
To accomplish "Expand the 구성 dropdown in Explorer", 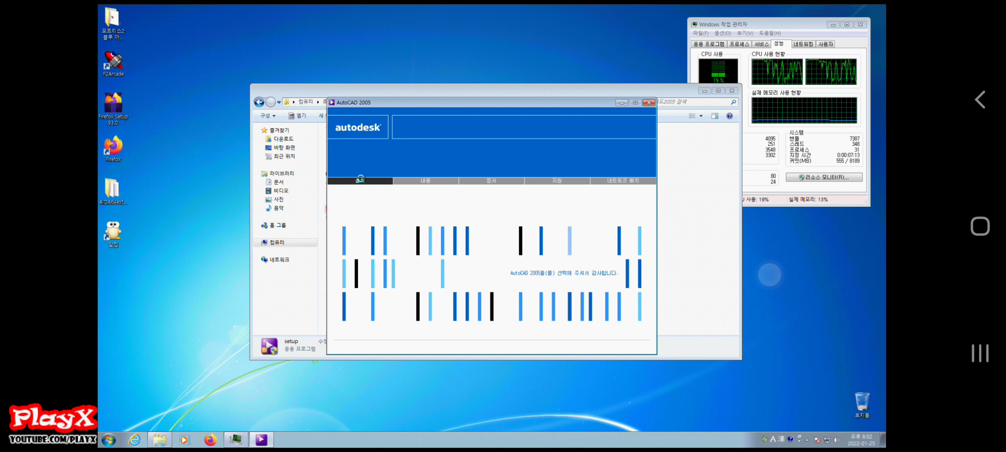I will pyautogui.click(x=268, y=116).
